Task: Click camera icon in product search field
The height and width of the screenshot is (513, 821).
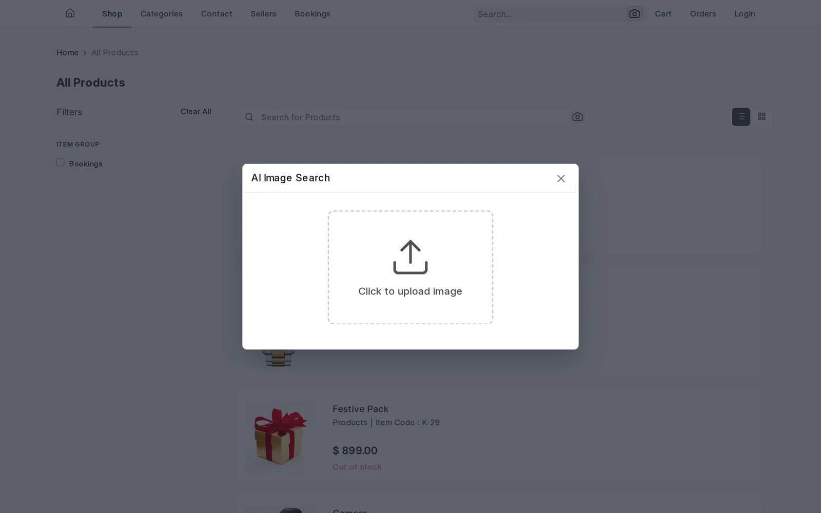Action: [577, 117]
